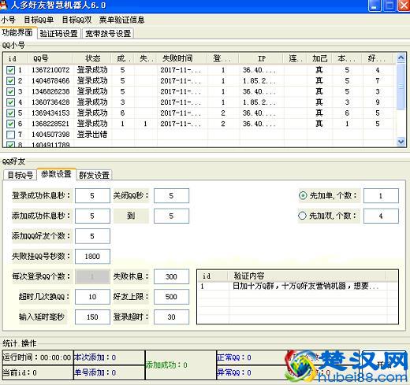Click the 关闭QQ秒 input field

click(x=171, y=196)
